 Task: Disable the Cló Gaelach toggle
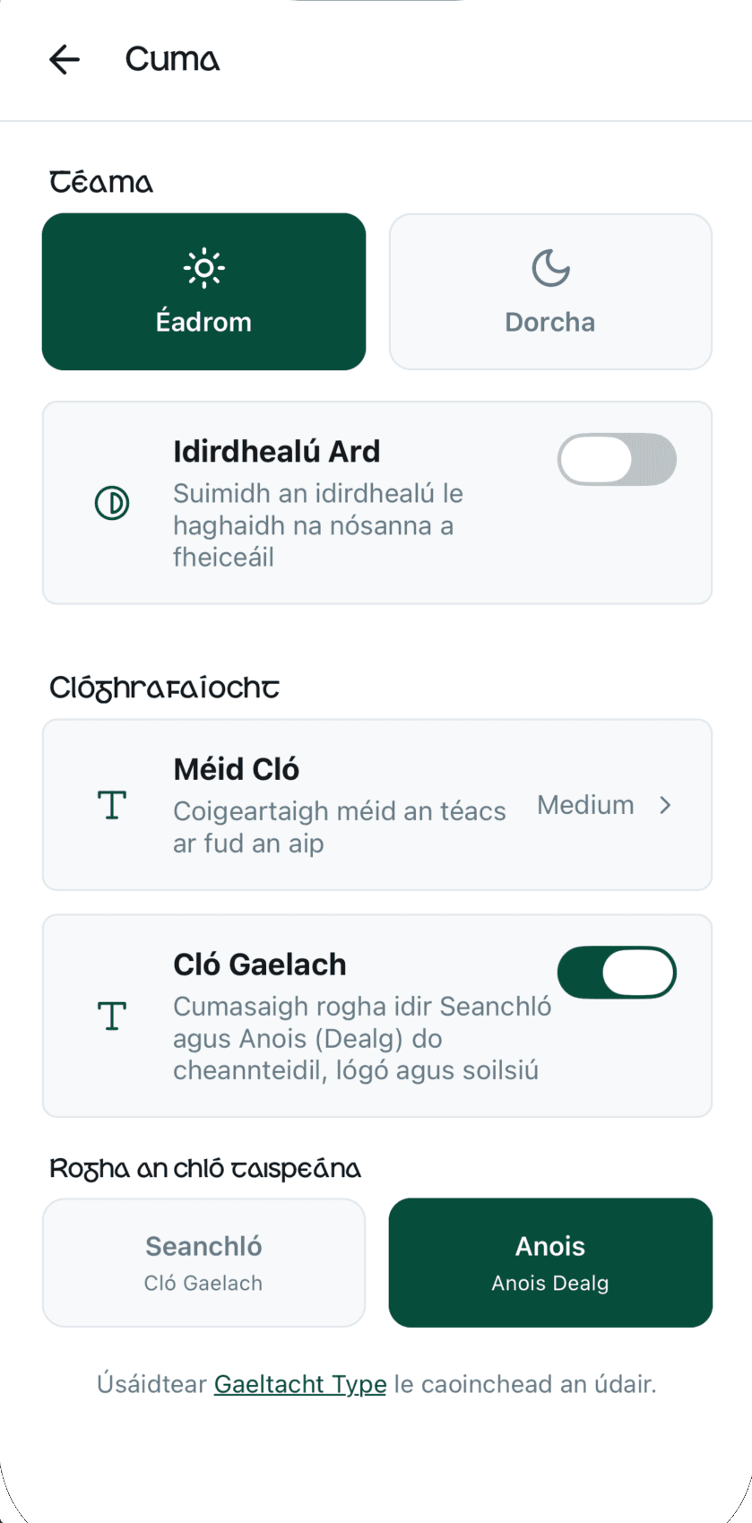(617, 973)
